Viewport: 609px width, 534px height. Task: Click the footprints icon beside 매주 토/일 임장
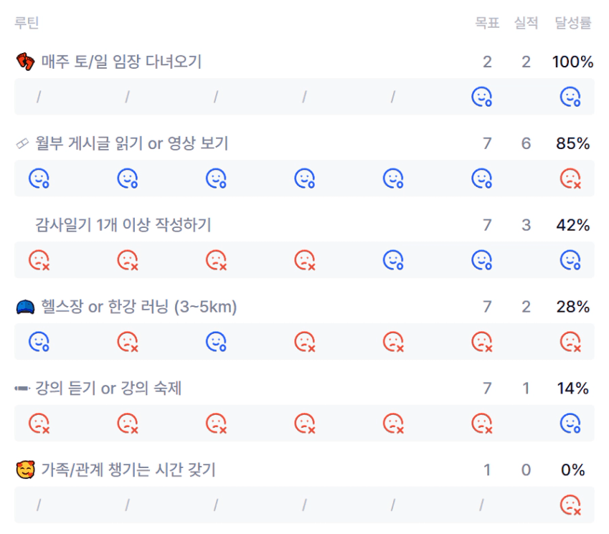coord(24,62)
